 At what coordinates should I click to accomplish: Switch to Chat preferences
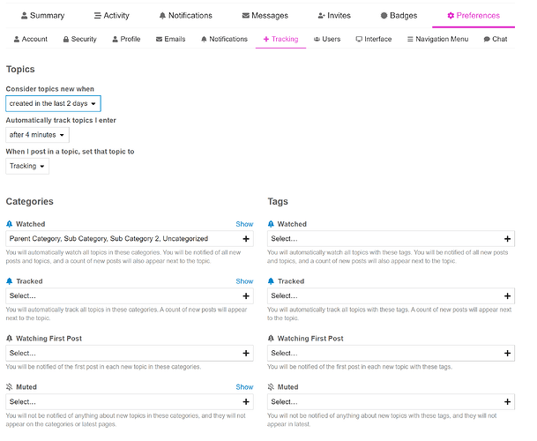496,39
